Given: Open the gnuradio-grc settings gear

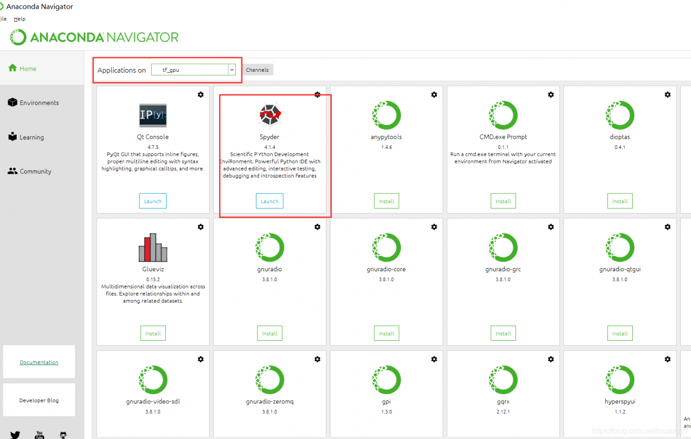Looking at the screenshot, I should (x=551, y=227).
